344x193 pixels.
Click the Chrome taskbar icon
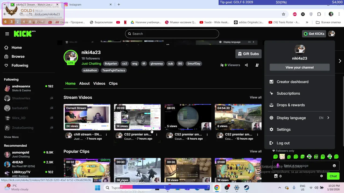[217, 188]
